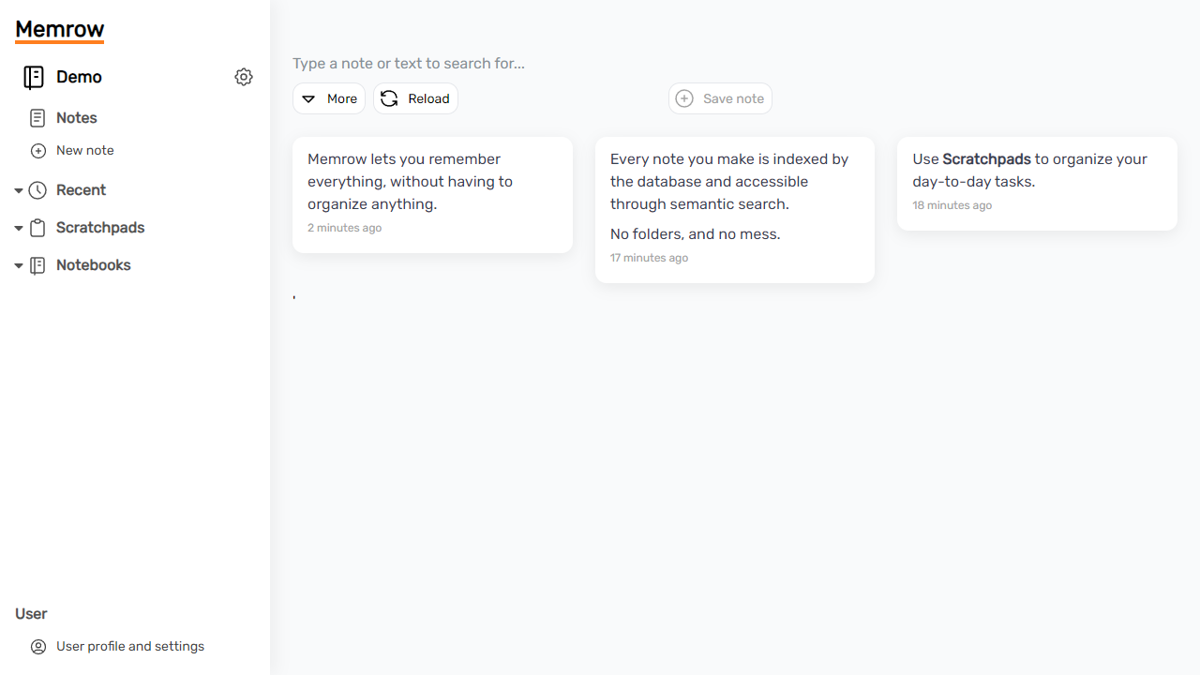Click the '17 minutes ago' timestamp

[649, 258]
